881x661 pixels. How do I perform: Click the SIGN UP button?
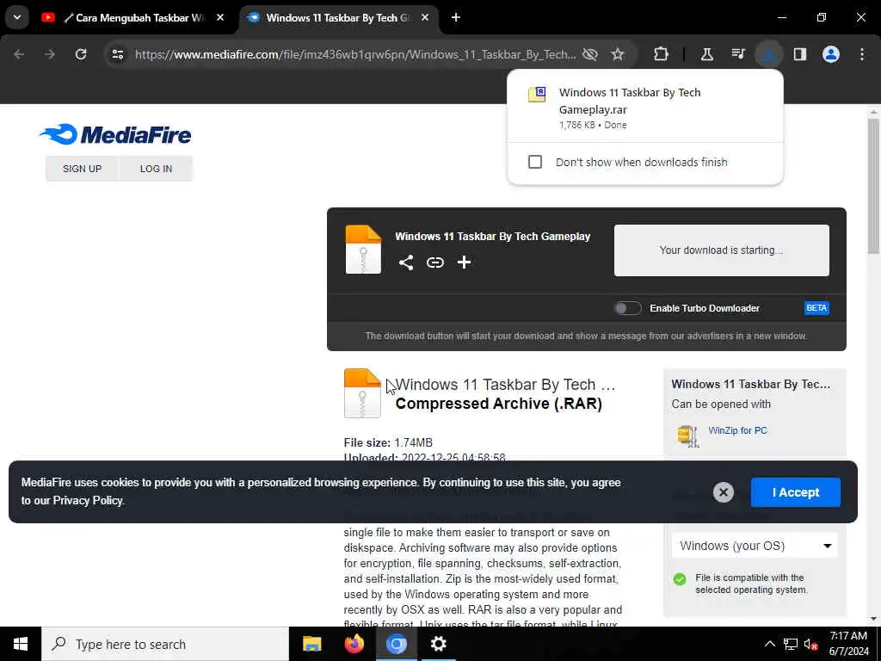click(82, 169)
